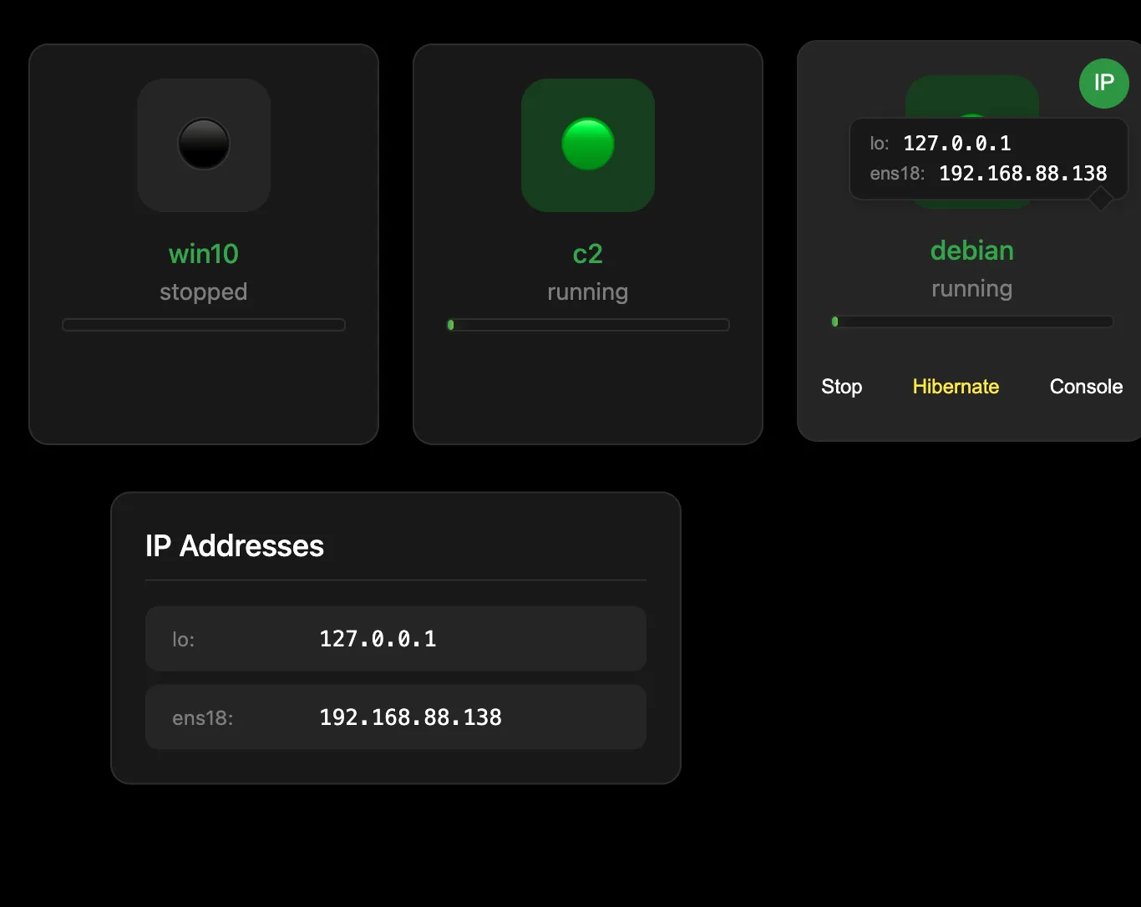This screenshot has width=1141, height=907.
Task: Stop the debian virtual machine
Action: coord(841,387)
